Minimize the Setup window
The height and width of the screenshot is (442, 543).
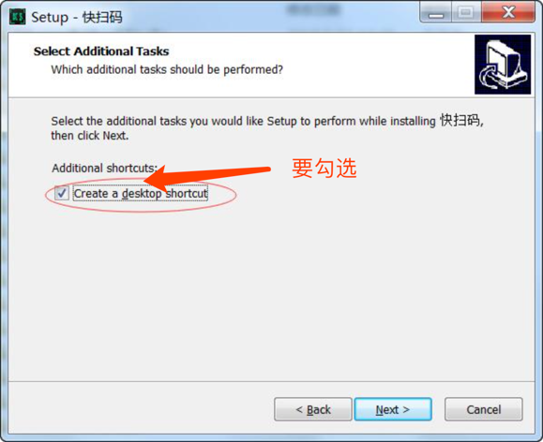(x=436, y=13)
